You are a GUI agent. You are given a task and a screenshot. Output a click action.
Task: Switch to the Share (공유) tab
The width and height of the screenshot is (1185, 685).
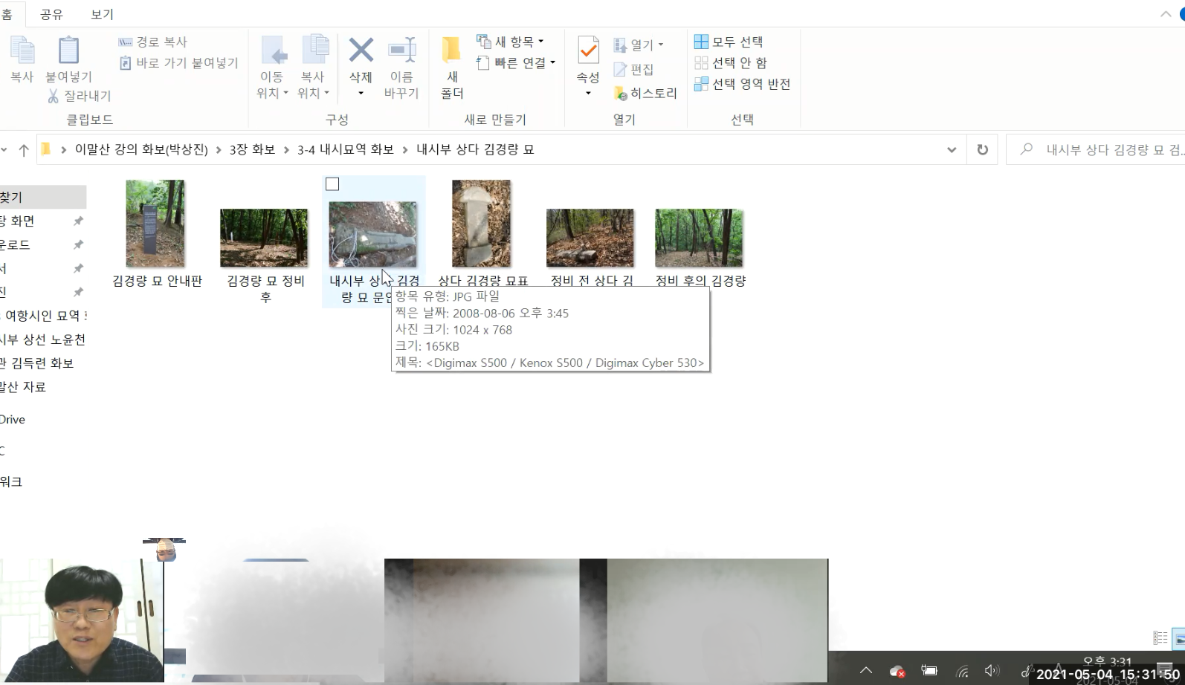pos(51,14)
